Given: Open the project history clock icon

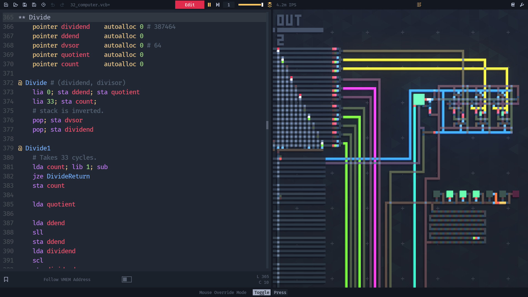Looking at the screenshot, I should (43, 5).
